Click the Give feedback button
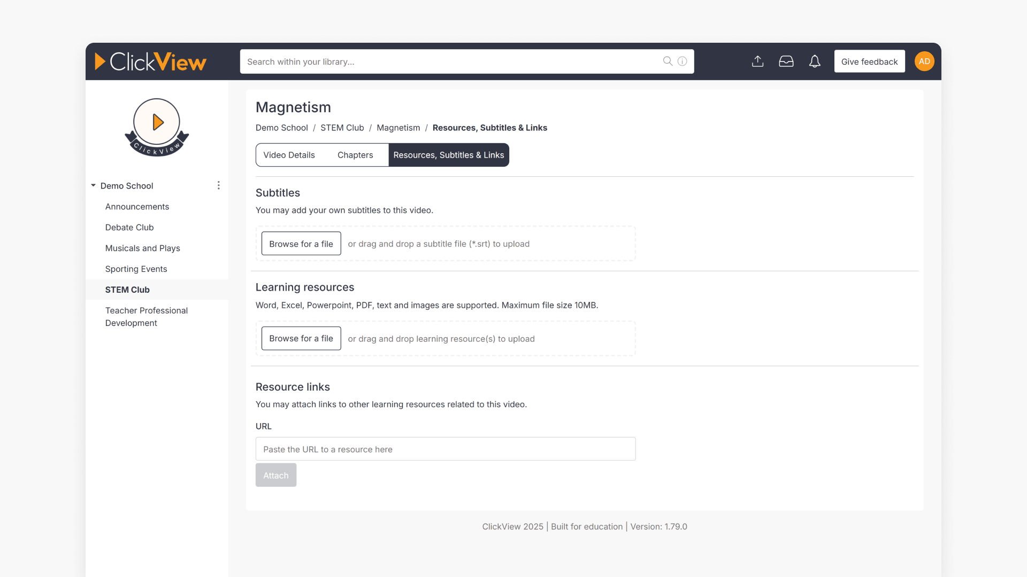This screenshot has height=577, width=1027. 869,61
